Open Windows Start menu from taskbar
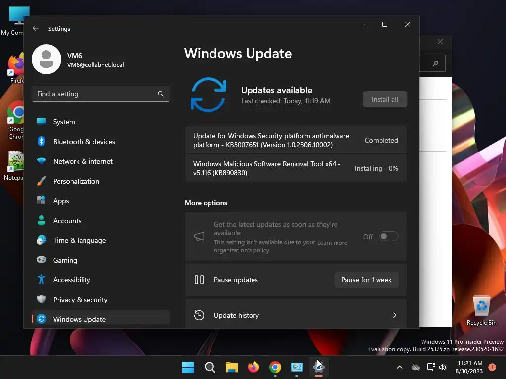Screen dimensions: 506x379 (x=188, y=367)
